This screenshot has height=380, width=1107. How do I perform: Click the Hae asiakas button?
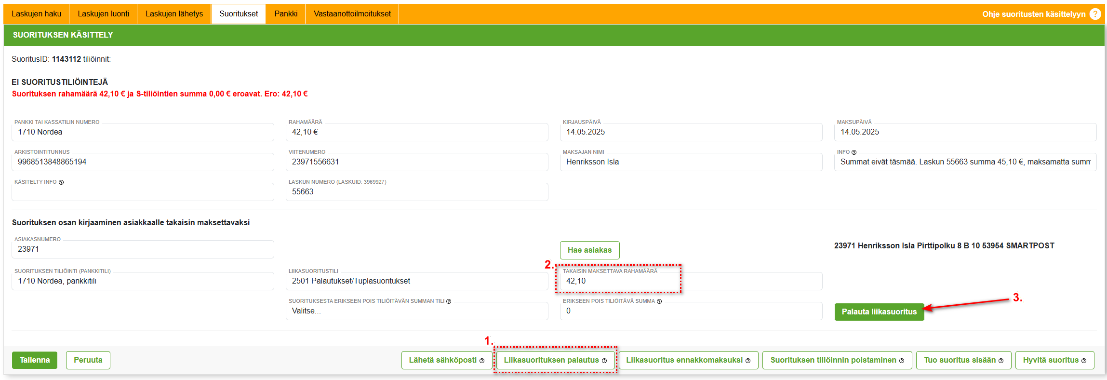(x=589, y=250)
